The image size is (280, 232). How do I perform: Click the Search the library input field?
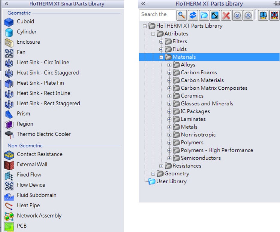point(157,14)
